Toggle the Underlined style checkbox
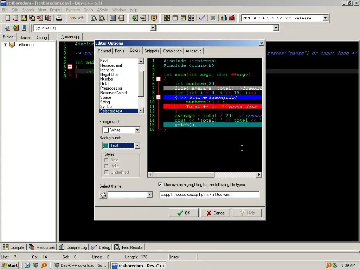This screenshot has height=270, width=360. click(107, 172)
